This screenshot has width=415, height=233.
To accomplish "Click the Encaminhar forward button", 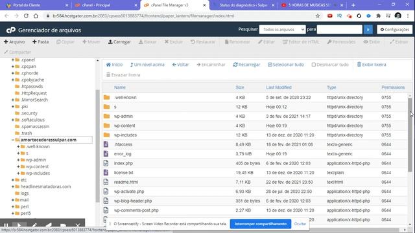I will coord(211,65).
